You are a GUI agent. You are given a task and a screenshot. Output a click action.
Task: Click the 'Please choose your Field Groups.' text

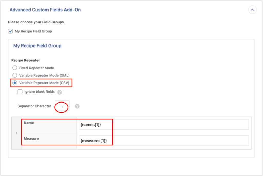pos(36,22)
